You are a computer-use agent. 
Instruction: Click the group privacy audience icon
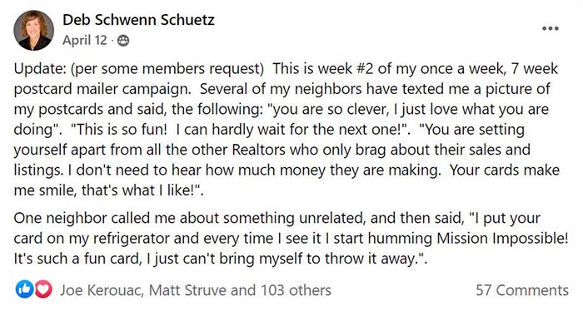[x=123, y=41]
